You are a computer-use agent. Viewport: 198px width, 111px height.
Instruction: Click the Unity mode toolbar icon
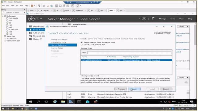coord(68,6)
